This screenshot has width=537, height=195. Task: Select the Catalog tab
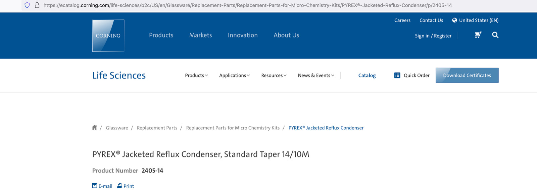point(367,75)
